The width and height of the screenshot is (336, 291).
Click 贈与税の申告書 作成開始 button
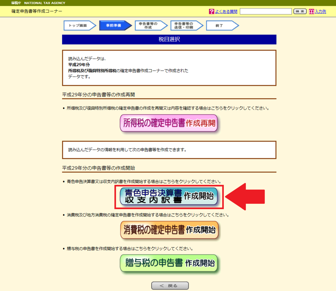point(169,263)
